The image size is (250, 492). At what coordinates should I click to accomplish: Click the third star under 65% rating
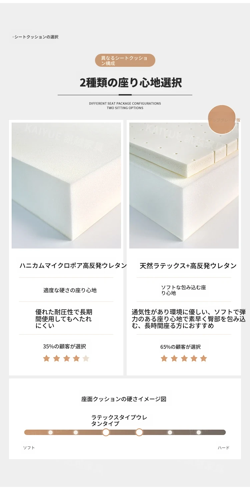(184, 358)
